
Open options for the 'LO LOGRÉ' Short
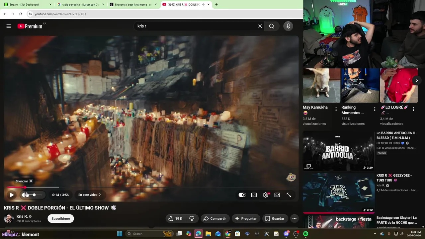pos(413,109)
